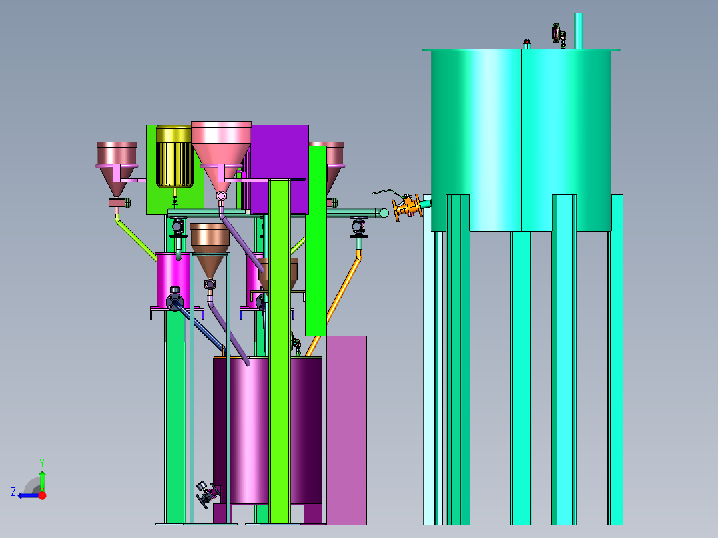Image resolution: width=718 pixels, height=538 pixels.
Task: Select the mauve rectangular cabinet at bottom
Action: pyautogui.click(x=346, y=430)
